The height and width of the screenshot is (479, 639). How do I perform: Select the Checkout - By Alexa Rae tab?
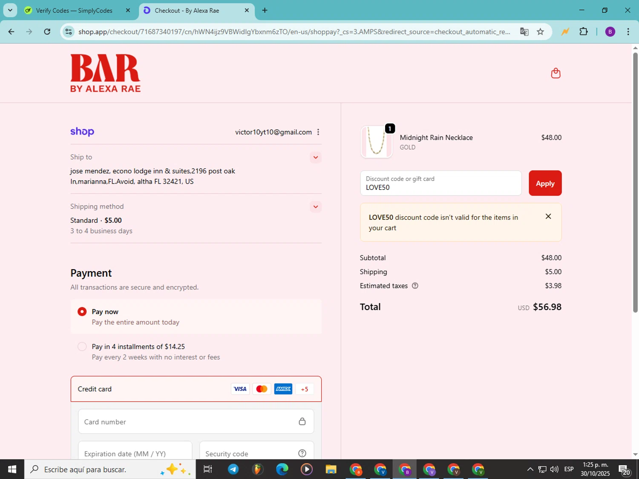point(187,10)
